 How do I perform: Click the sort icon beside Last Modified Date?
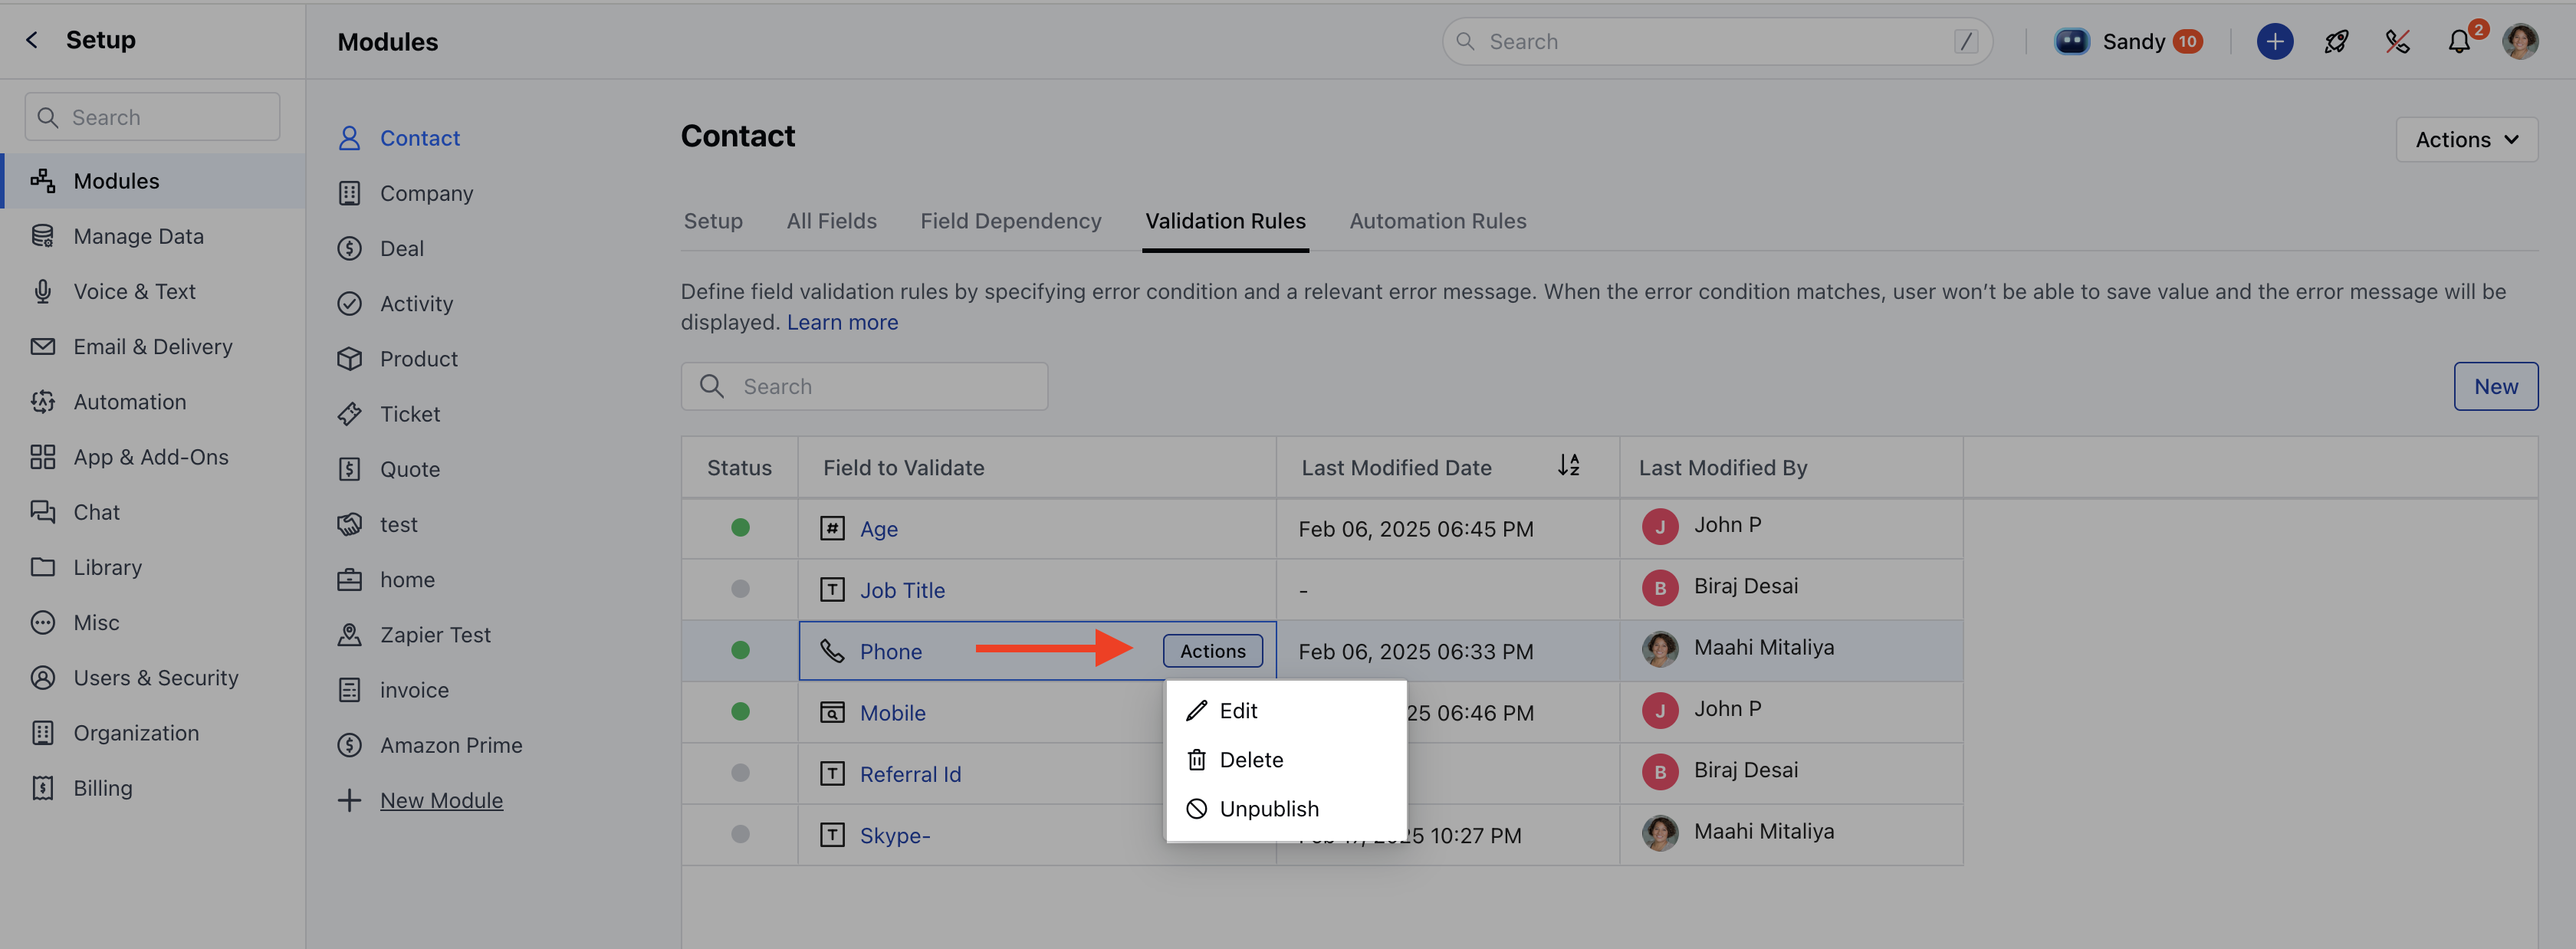click(1568, 465)
